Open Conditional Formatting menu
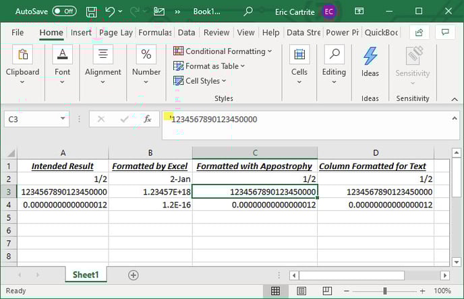This screenshot has height=299, width=464. (x=223, y=51)
